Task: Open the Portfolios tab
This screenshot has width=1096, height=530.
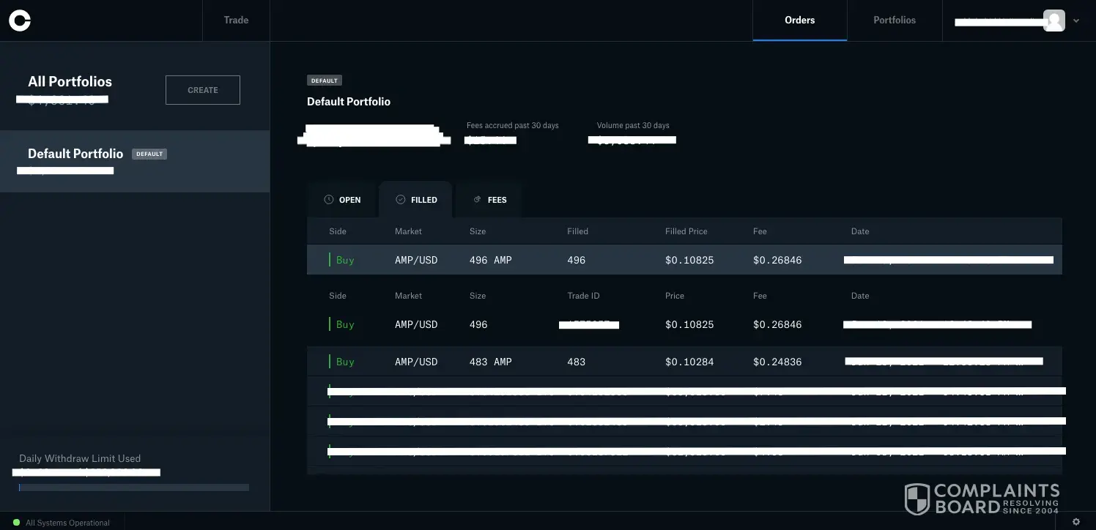Action: pos(894,20)
